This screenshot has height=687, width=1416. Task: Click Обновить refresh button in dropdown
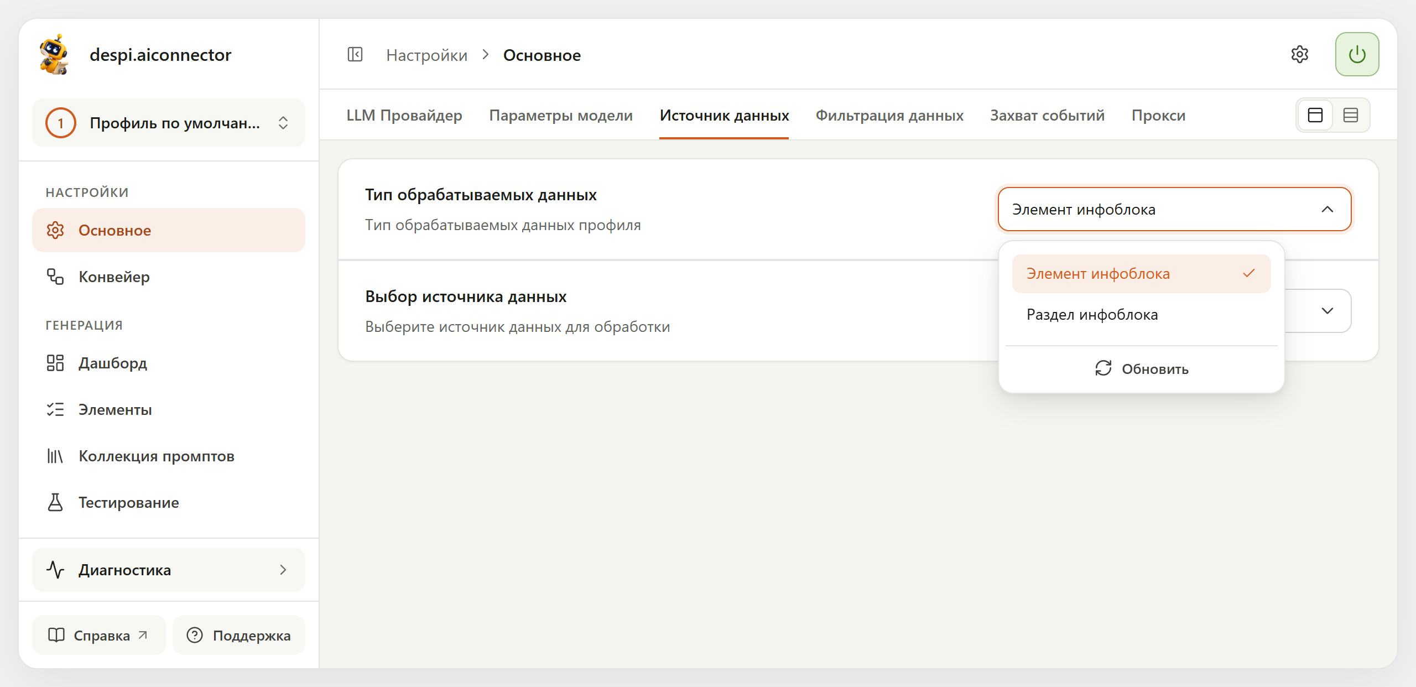pyautogui.click(x=1141, y=369)
